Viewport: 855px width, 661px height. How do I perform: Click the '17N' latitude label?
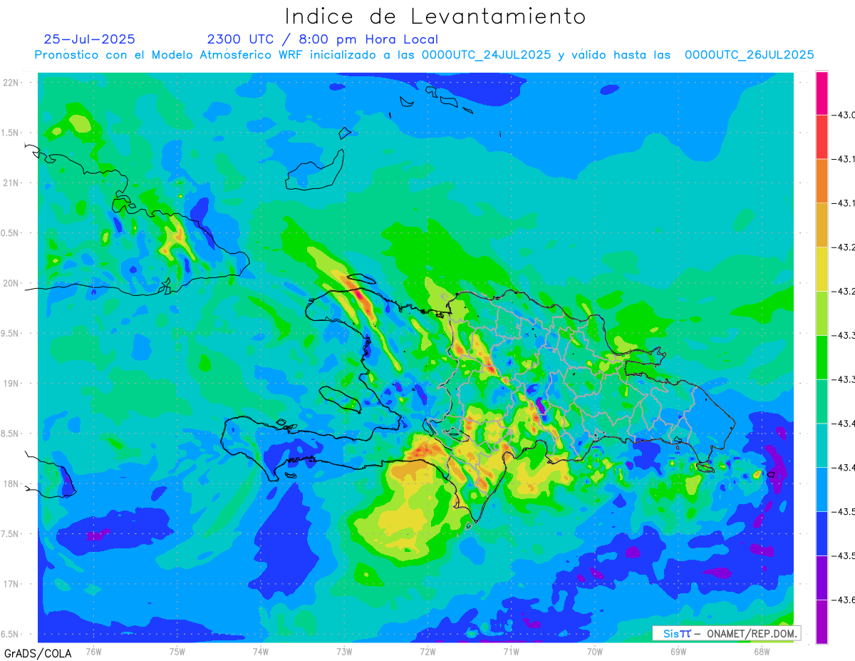click(x=11, y=584)
